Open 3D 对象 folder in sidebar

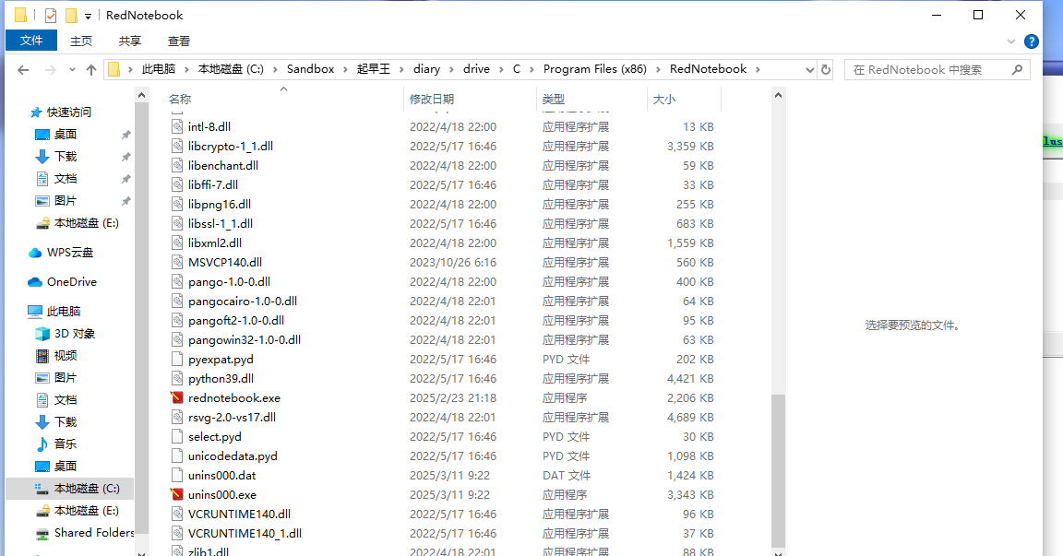click(75, 334)
